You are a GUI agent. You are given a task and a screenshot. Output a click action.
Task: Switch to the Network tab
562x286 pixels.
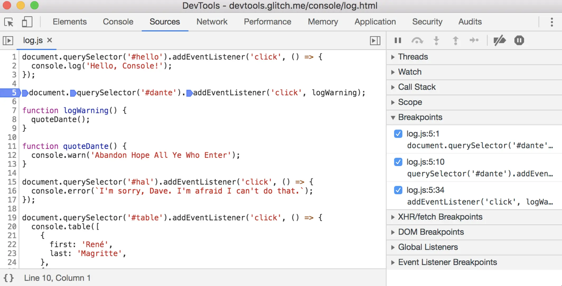pyautogui.click(x=212, y=22)
